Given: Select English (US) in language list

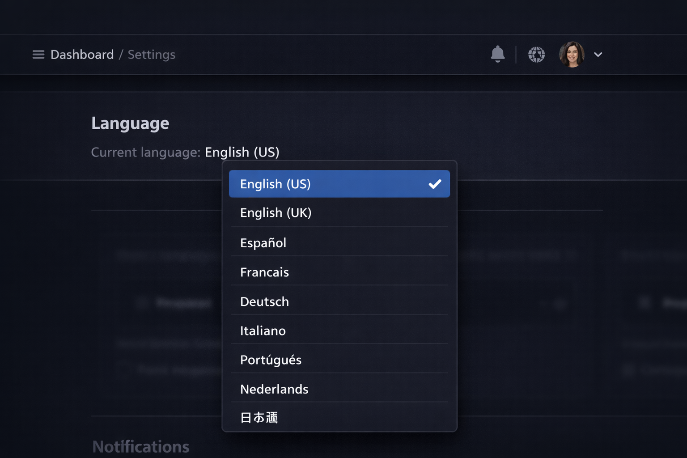Looking at the screenshot, I should click(x=276, y=184).
